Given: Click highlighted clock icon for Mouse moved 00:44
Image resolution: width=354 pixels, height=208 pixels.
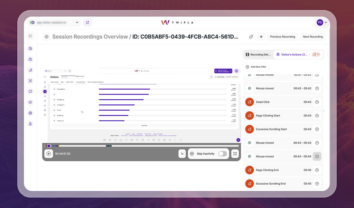Looking at the screenshot, I should point(317,156).
